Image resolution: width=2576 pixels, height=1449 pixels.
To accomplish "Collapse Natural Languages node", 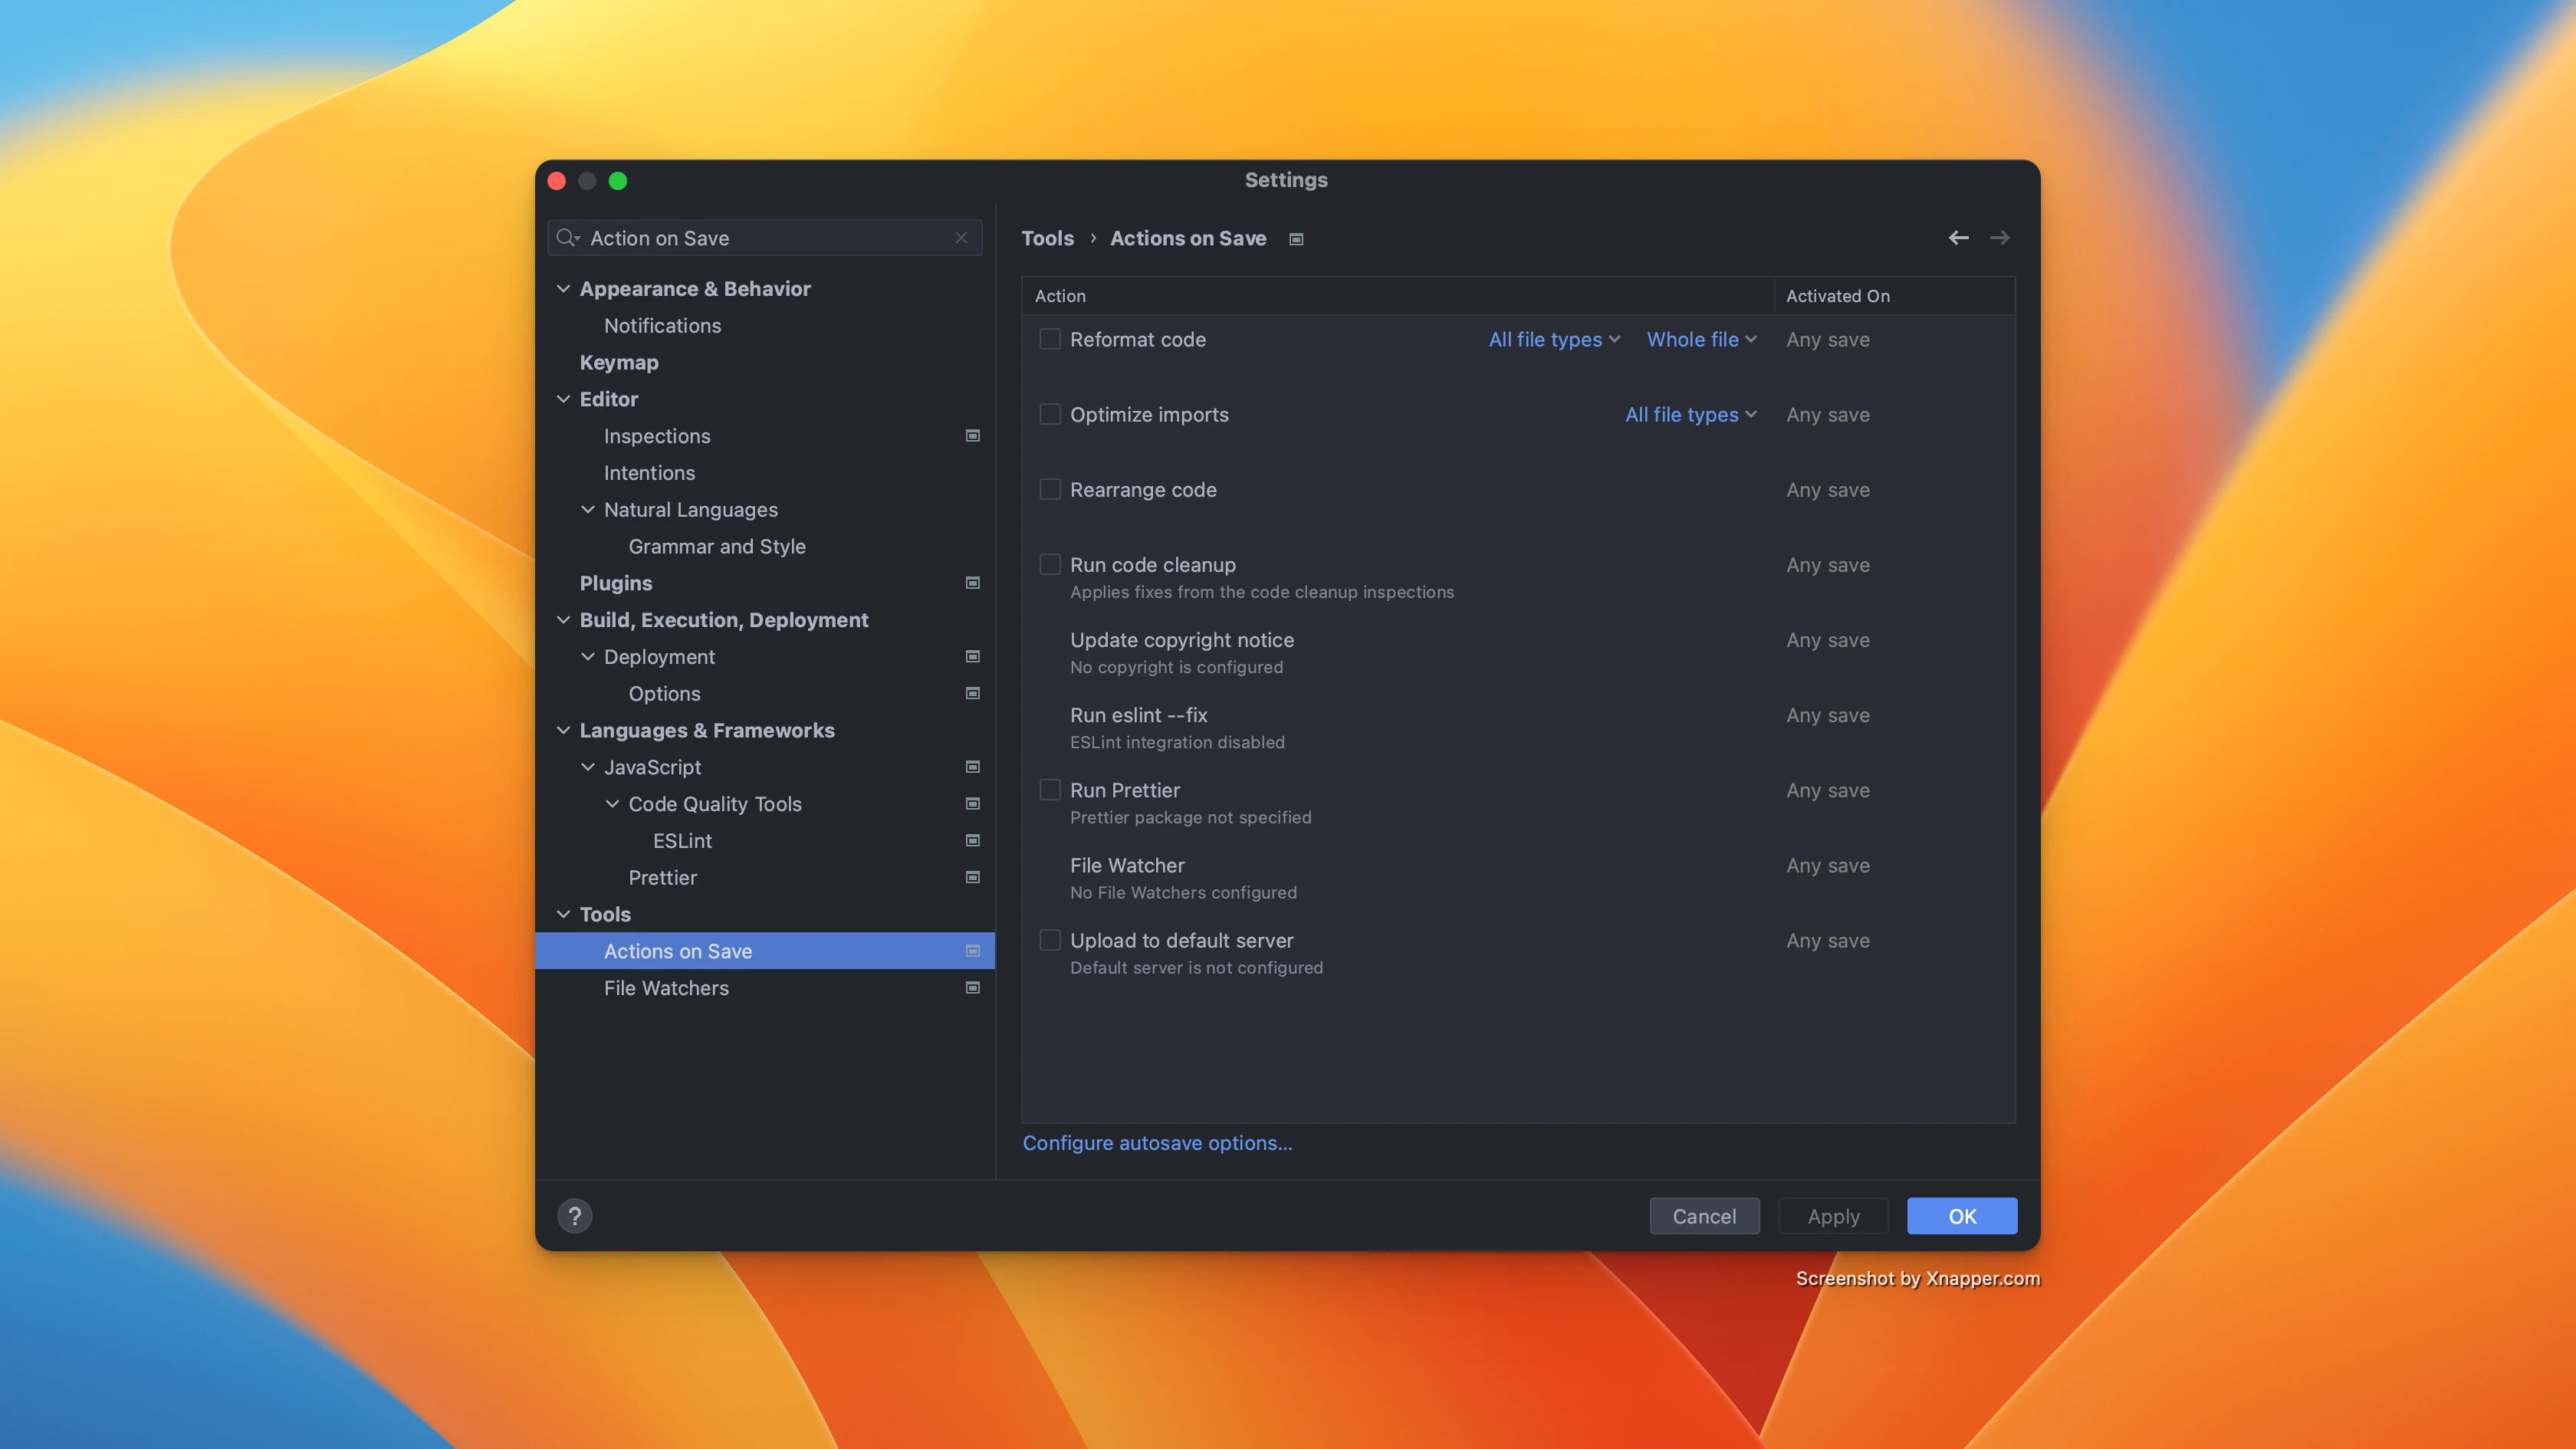I will 588,510.
